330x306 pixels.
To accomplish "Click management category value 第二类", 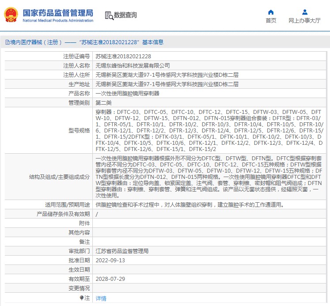I will [x=103, y=102].
